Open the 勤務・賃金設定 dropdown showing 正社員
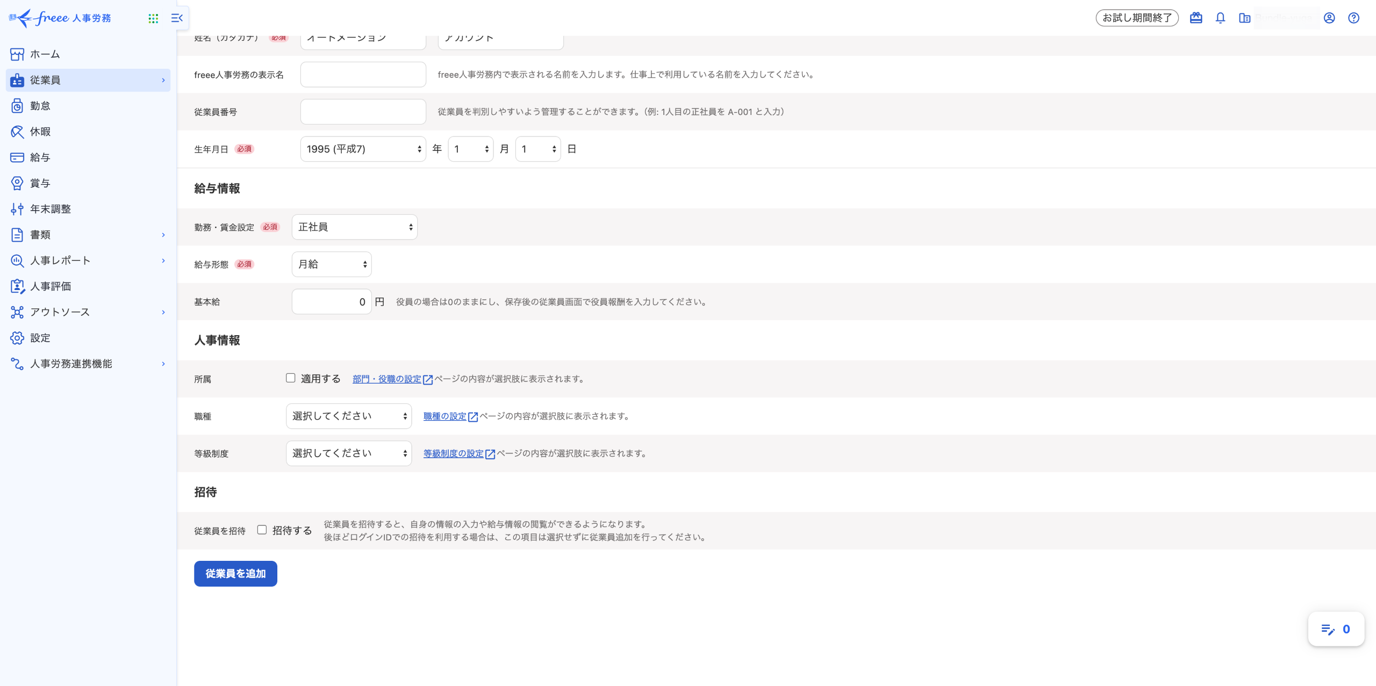This screenshot has height=686, width=1376. [354, 227]
